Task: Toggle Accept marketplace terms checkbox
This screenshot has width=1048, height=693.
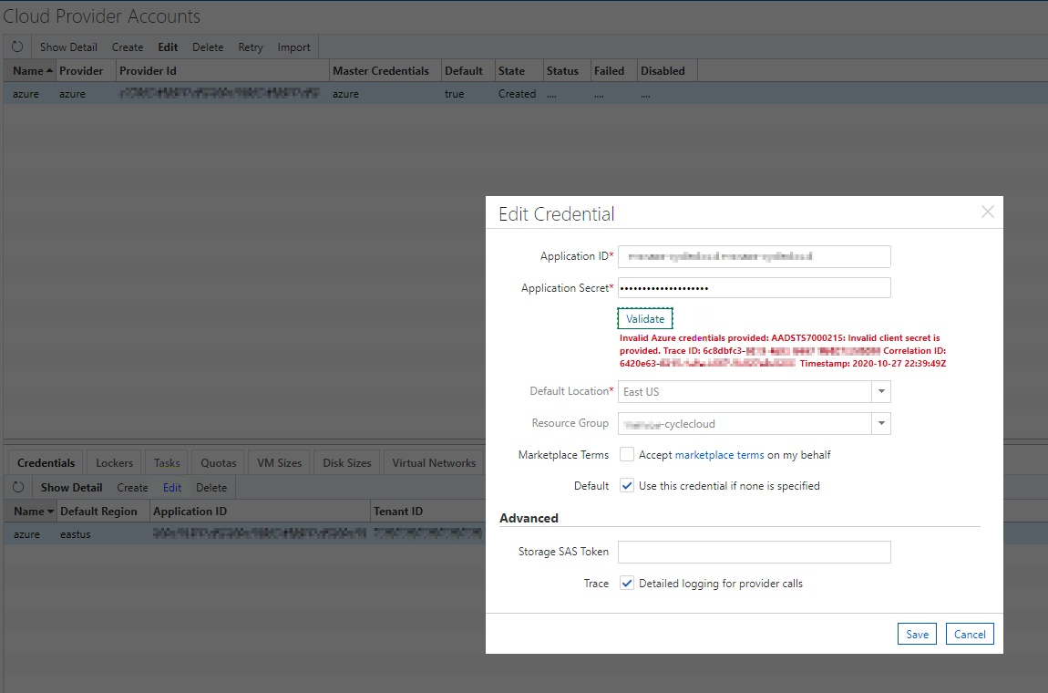Action: pos(626,454)
